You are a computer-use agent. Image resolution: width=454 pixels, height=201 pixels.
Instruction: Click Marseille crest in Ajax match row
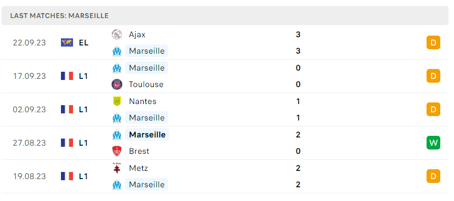tap(117, 51)
